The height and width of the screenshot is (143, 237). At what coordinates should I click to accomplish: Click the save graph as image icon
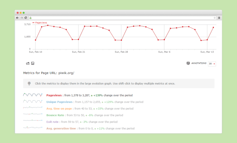(x=33, y=63)
